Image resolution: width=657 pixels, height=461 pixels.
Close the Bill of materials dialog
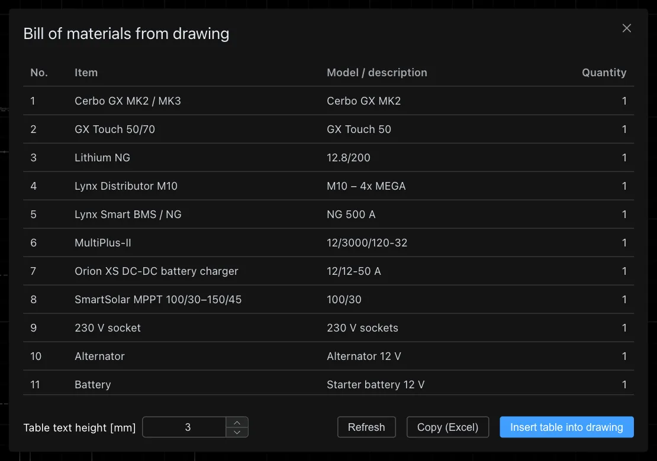tap(626, 28)
